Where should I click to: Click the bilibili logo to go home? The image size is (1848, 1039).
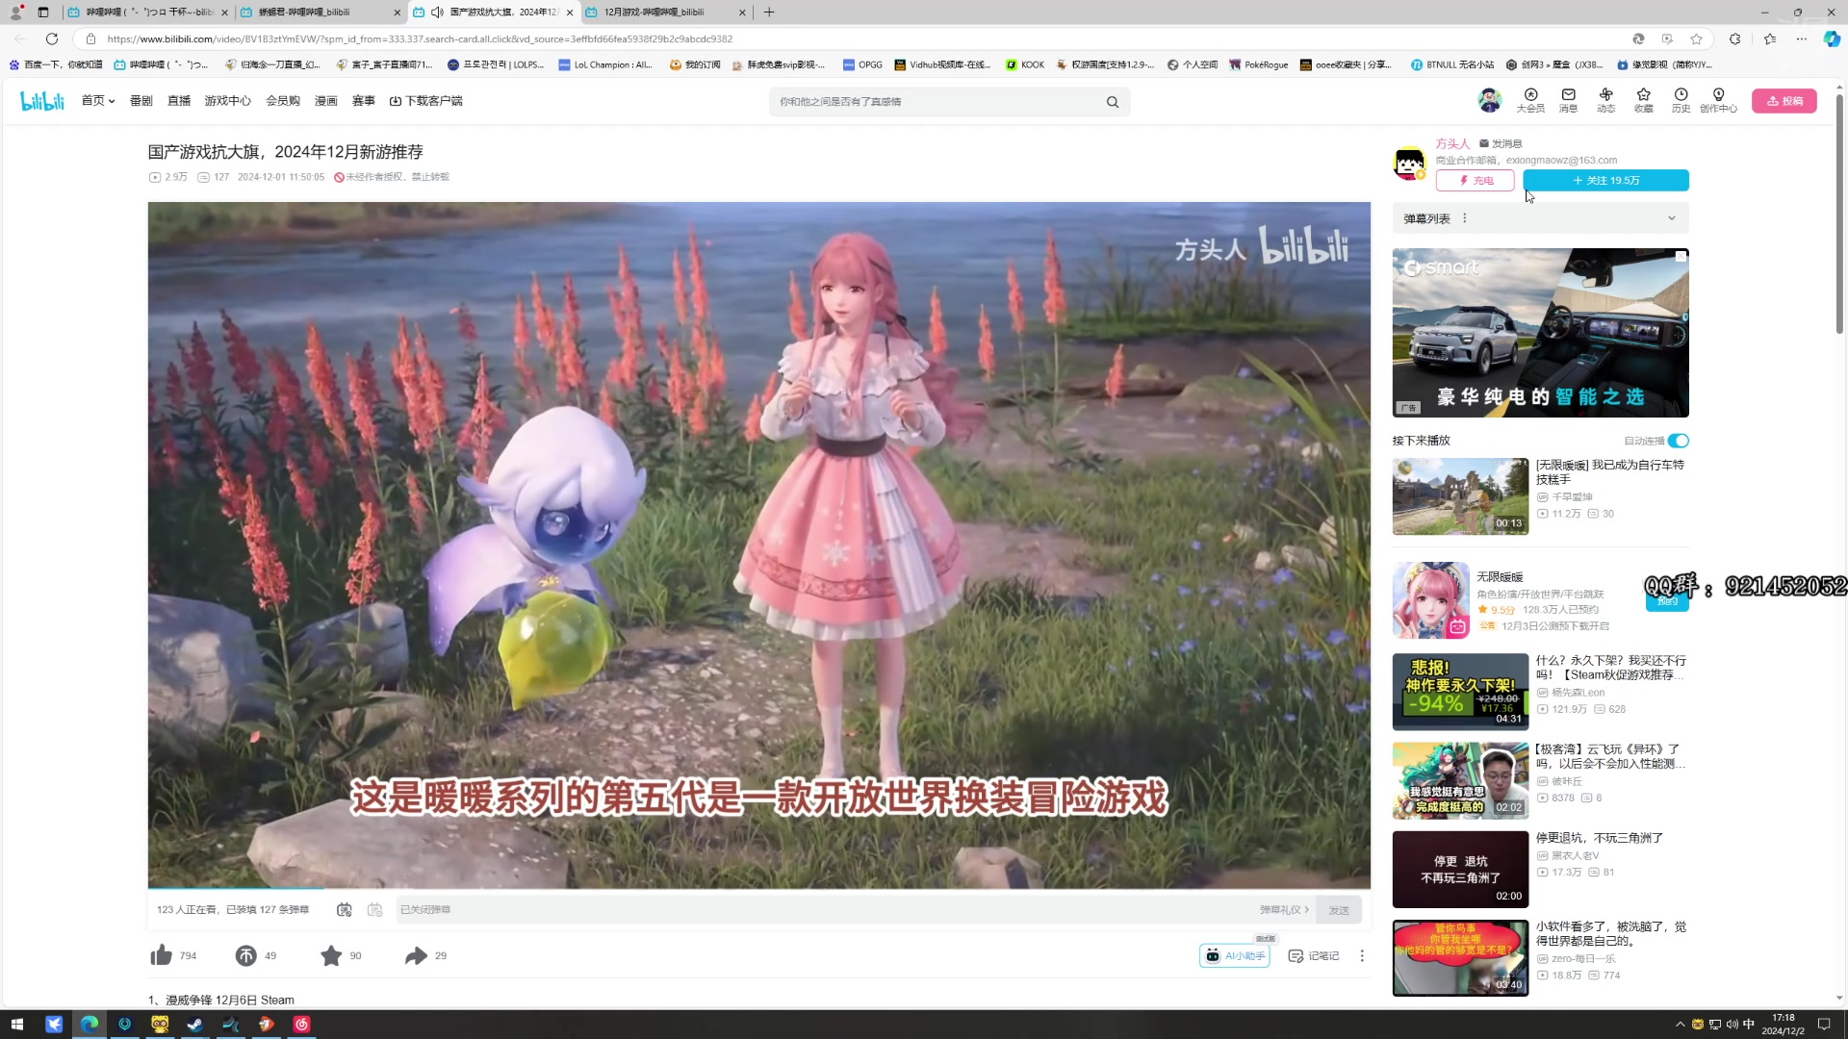42,101
